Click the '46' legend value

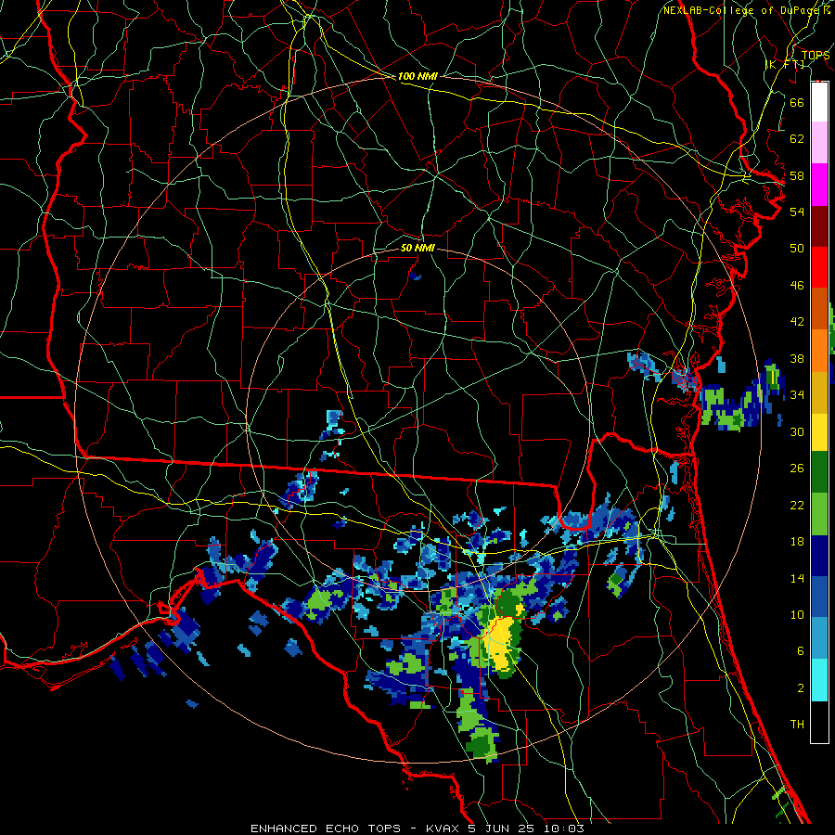point(797,286)
